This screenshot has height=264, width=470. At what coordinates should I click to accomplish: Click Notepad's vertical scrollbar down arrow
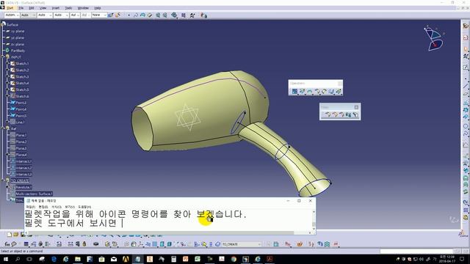point(314,229)
